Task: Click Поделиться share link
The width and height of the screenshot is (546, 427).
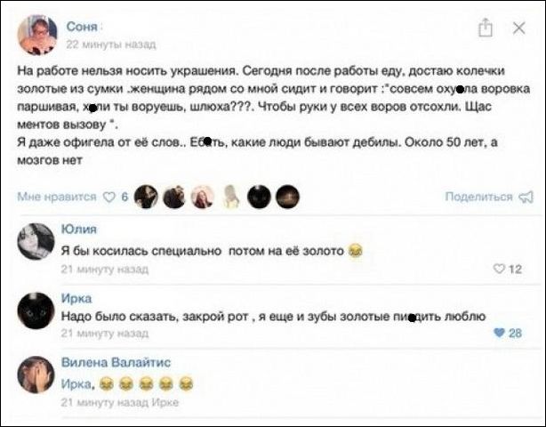Action: 478,197
